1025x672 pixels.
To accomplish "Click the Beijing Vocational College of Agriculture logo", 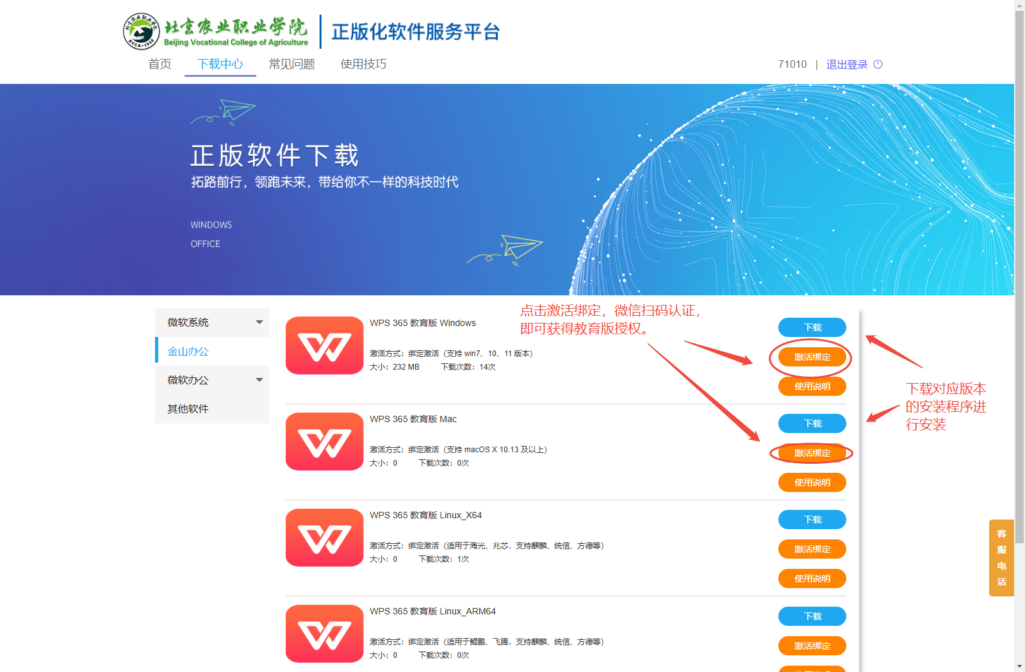I will click(216, 31).
